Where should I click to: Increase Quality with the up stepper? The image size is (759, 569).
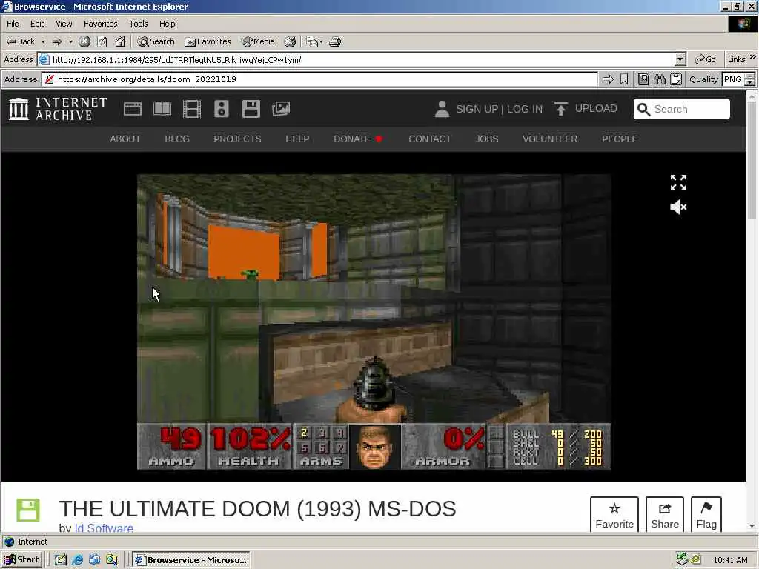(750, 76)
